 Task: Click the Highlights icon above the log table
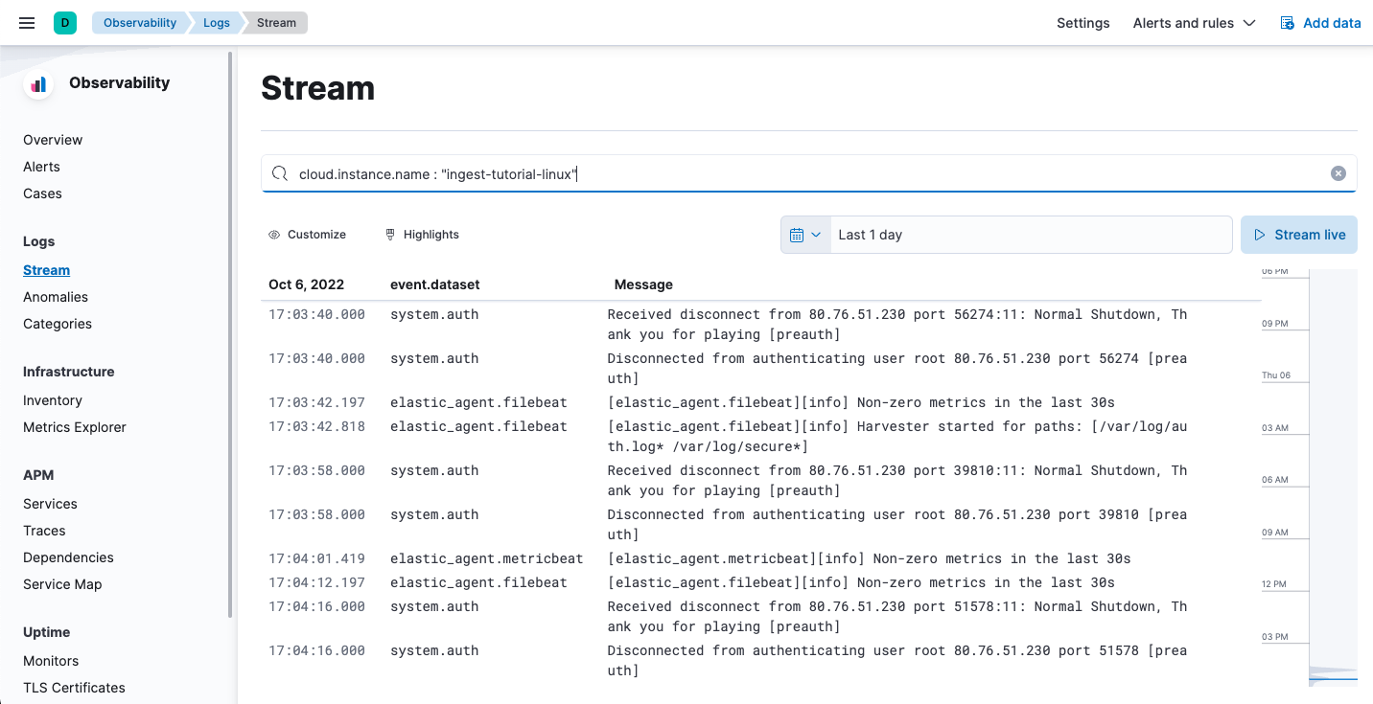pyautogui.click(x=389, y=234)
